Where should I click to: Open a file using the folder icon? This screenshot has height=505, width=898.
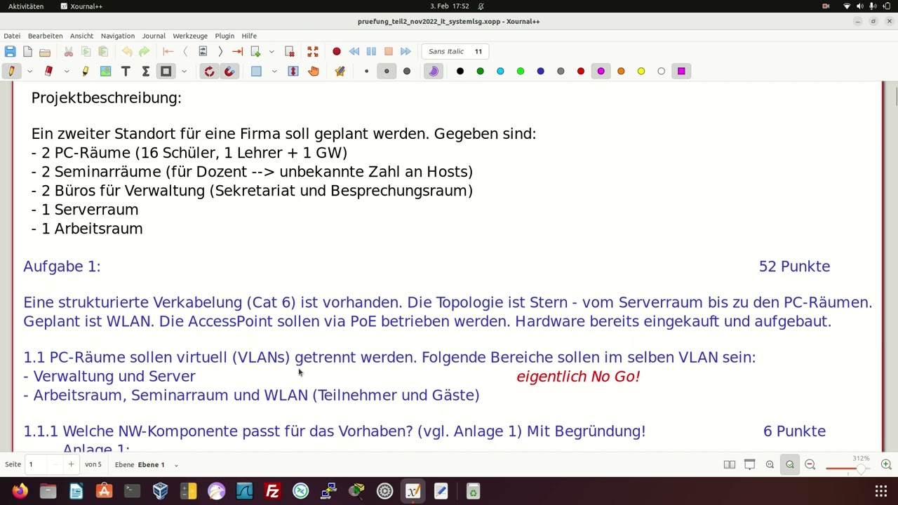click(x=45, y=51)
